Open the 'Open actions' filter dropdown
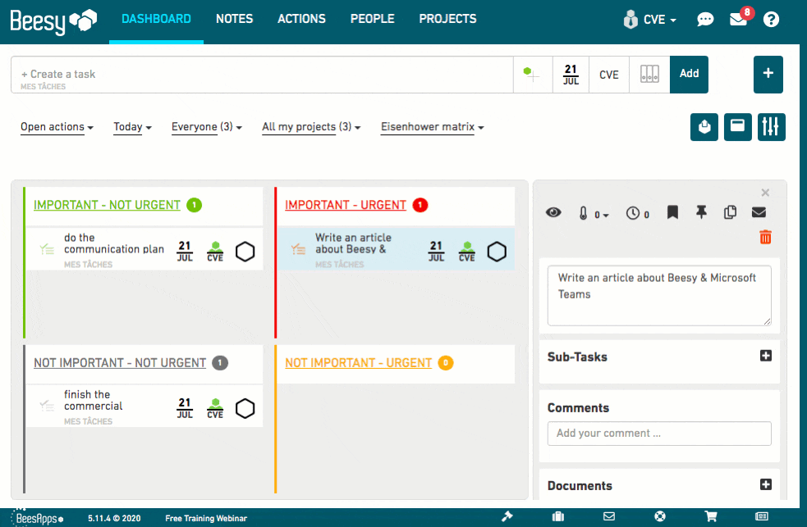This screenshot has width=807, height=527. click(57, 127)
